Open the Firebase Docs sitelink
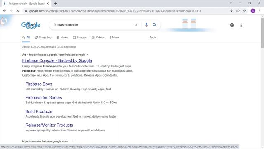264x149 pixels. click(39, 84)
